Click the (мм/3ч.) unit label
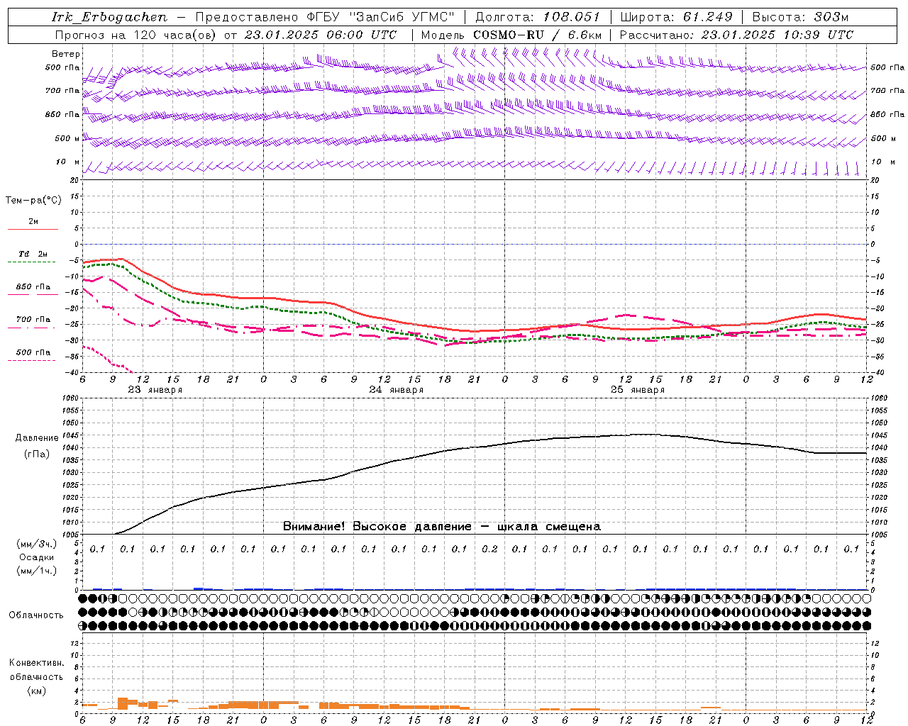This screenshot has width=908, height=726. click(36, 544)
